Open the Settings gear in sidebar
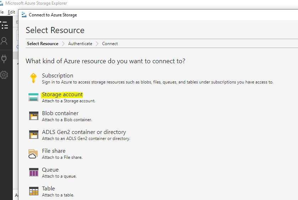Screen dimensions: 298x200 [x=4, y=75]
